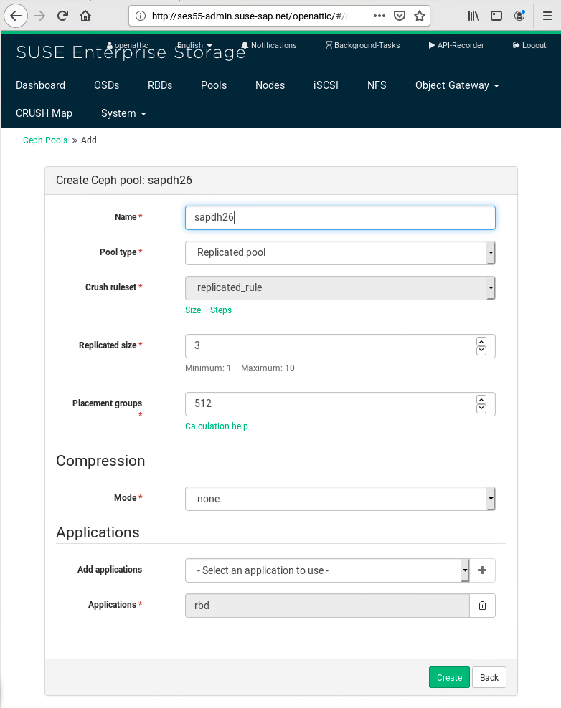Open the Add applications select box
The width and height of the screenshot is (561, 708).
pos(326,570)
